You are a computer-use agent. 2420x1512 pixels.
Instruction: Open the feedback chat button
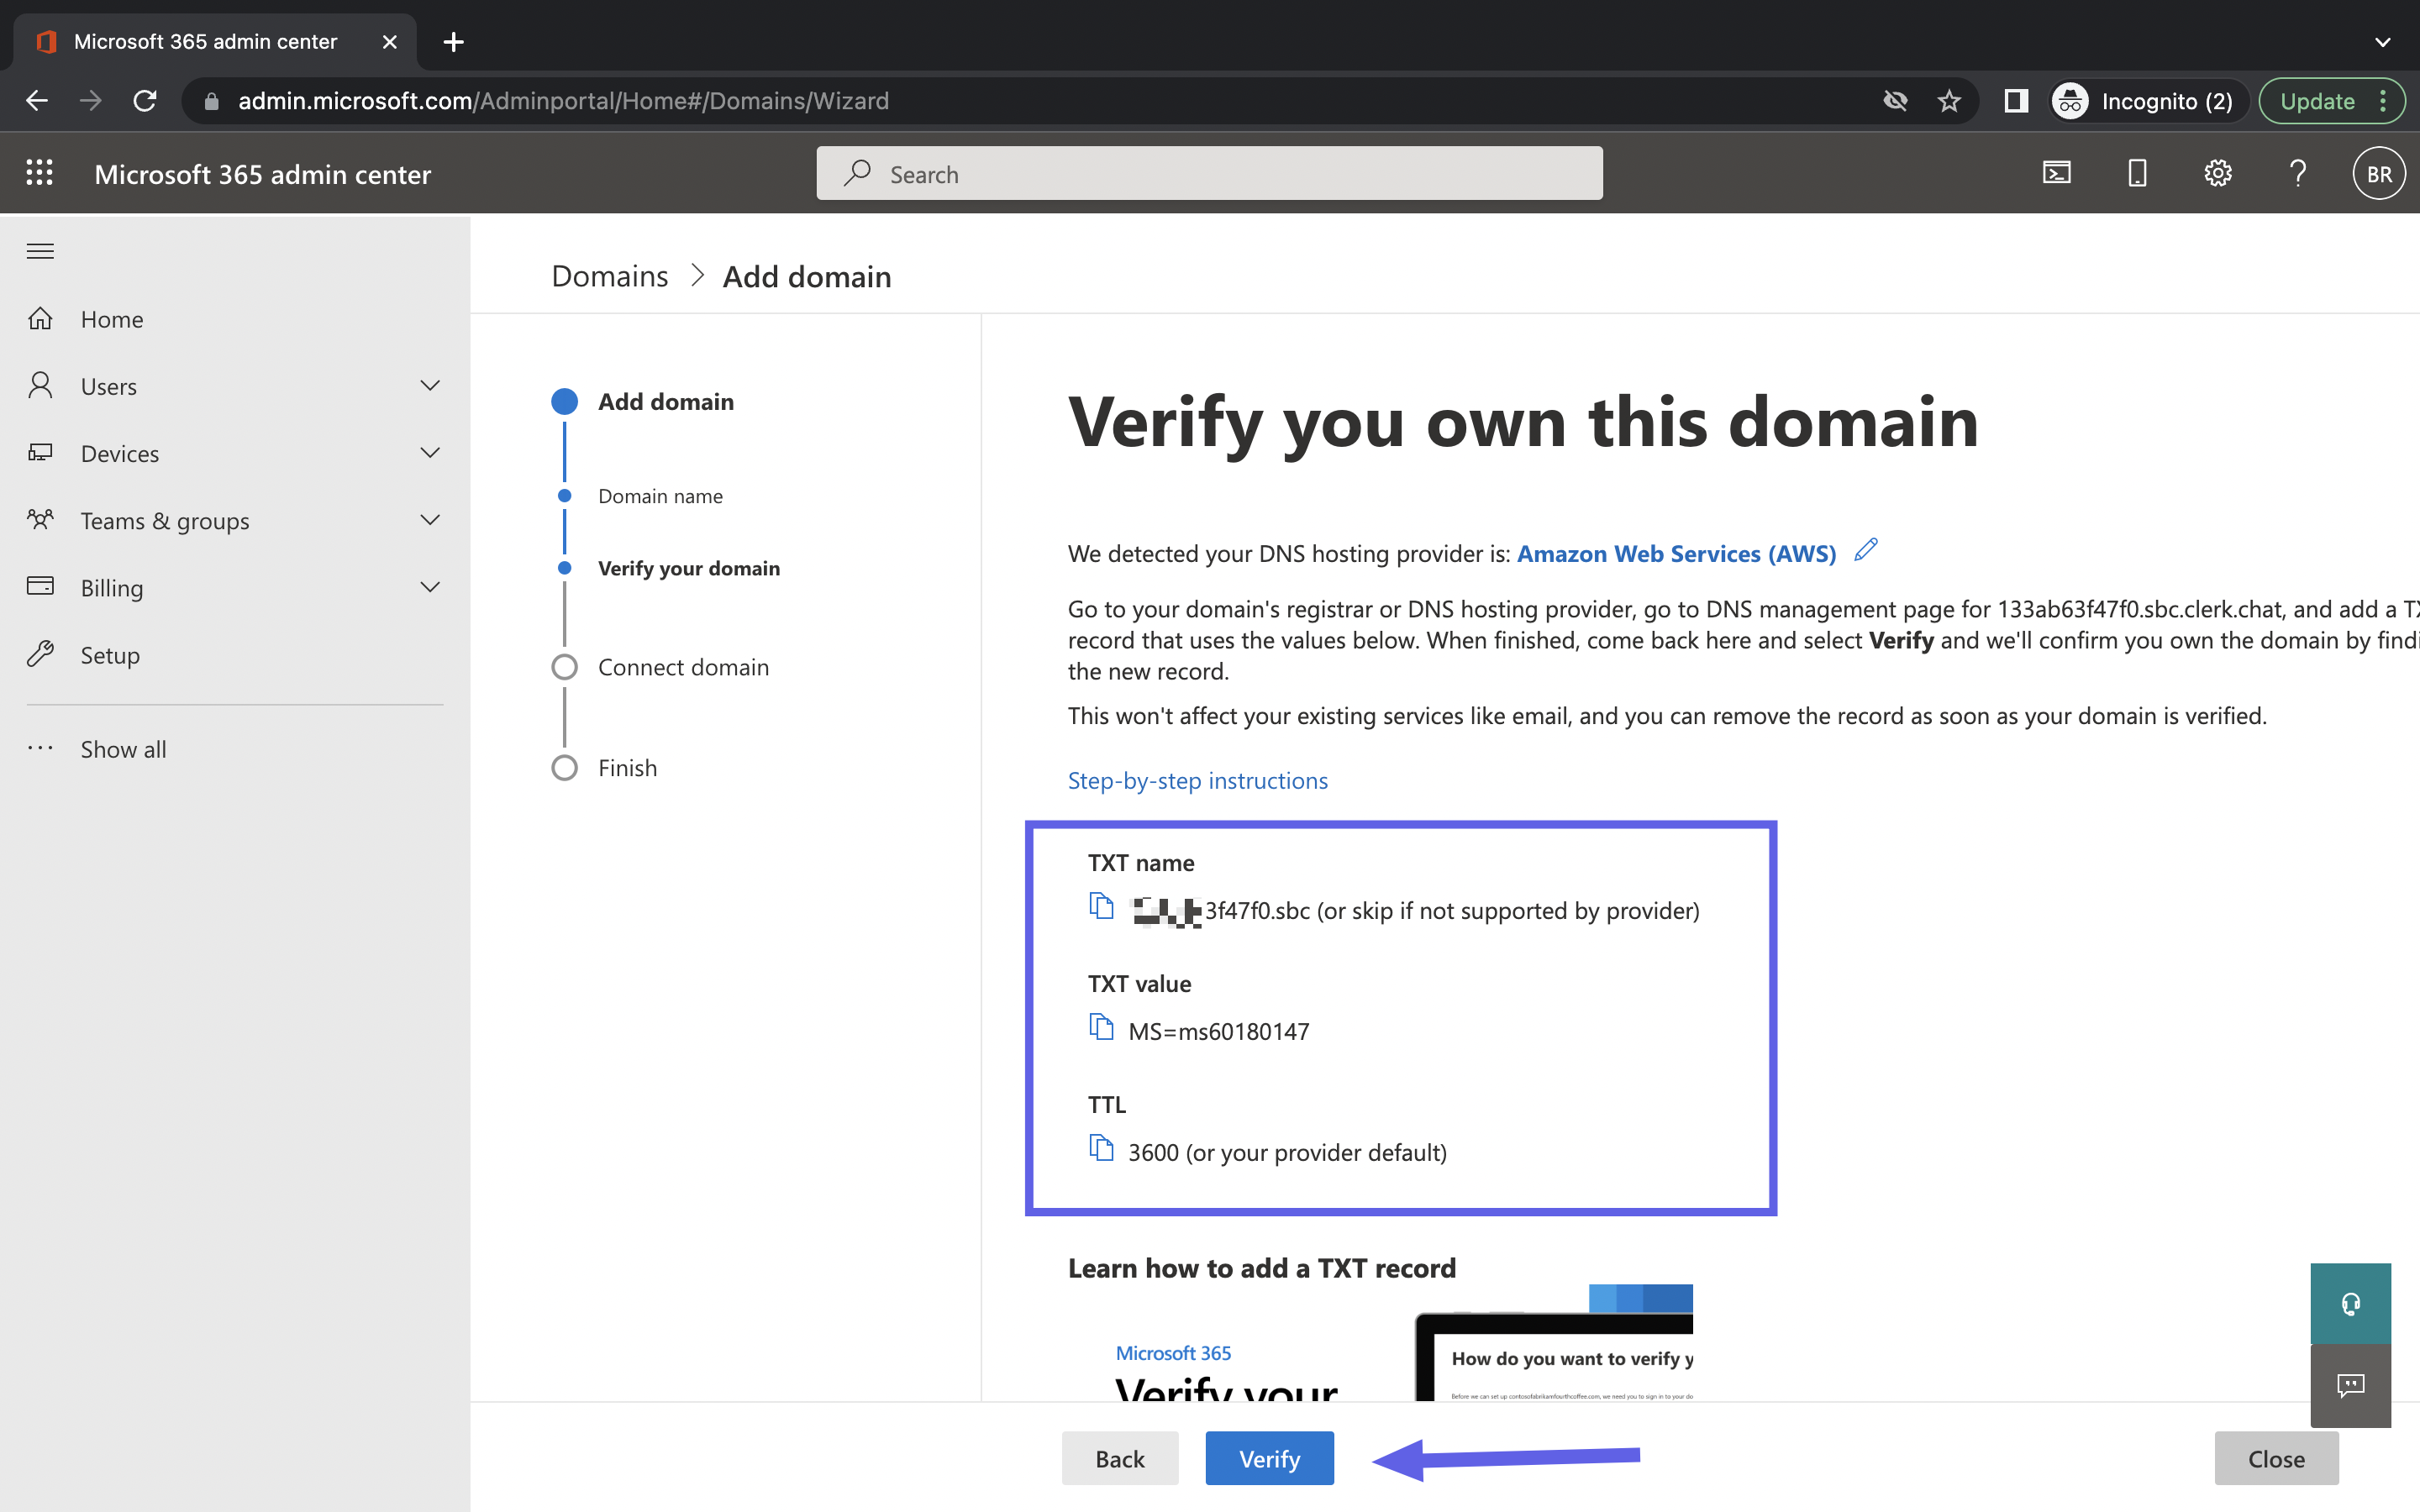click(2350, 1385)
